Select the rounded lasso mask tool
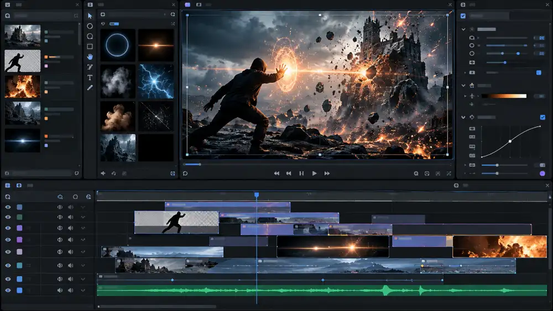553x311 pixels. 90,36
